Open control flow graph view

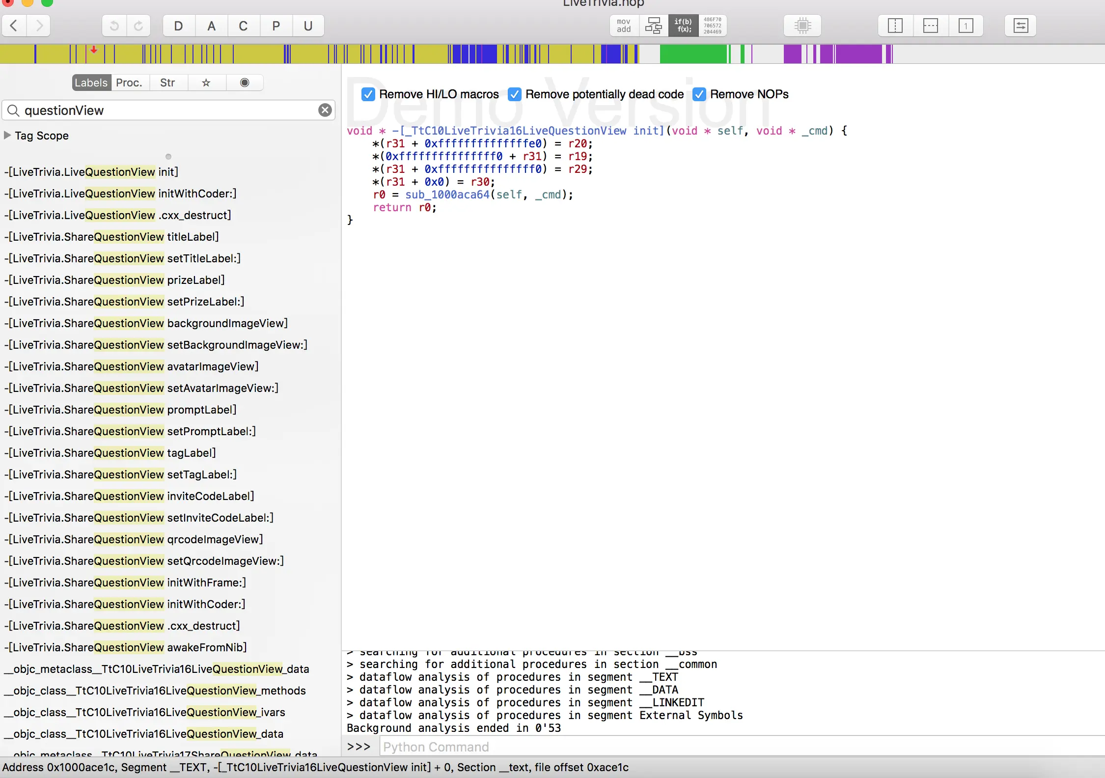tap(653, 26)
